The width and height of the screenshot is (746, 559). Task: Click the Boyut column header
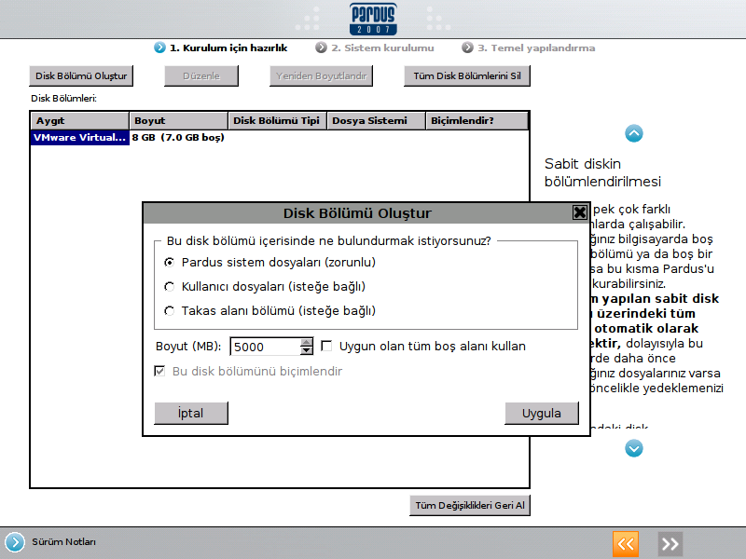coord(179,121)
